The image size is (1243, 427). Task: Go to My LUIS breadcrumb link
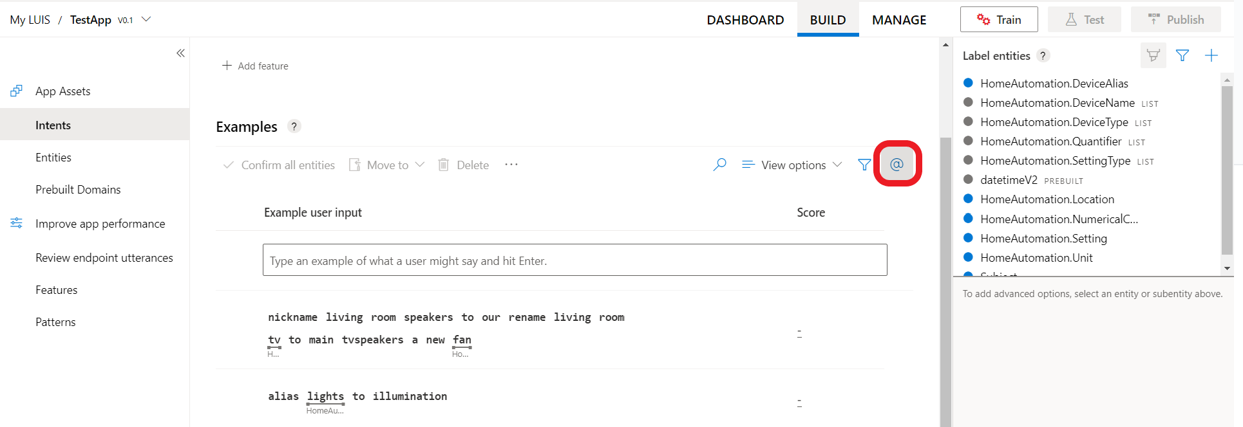(30, 20)
